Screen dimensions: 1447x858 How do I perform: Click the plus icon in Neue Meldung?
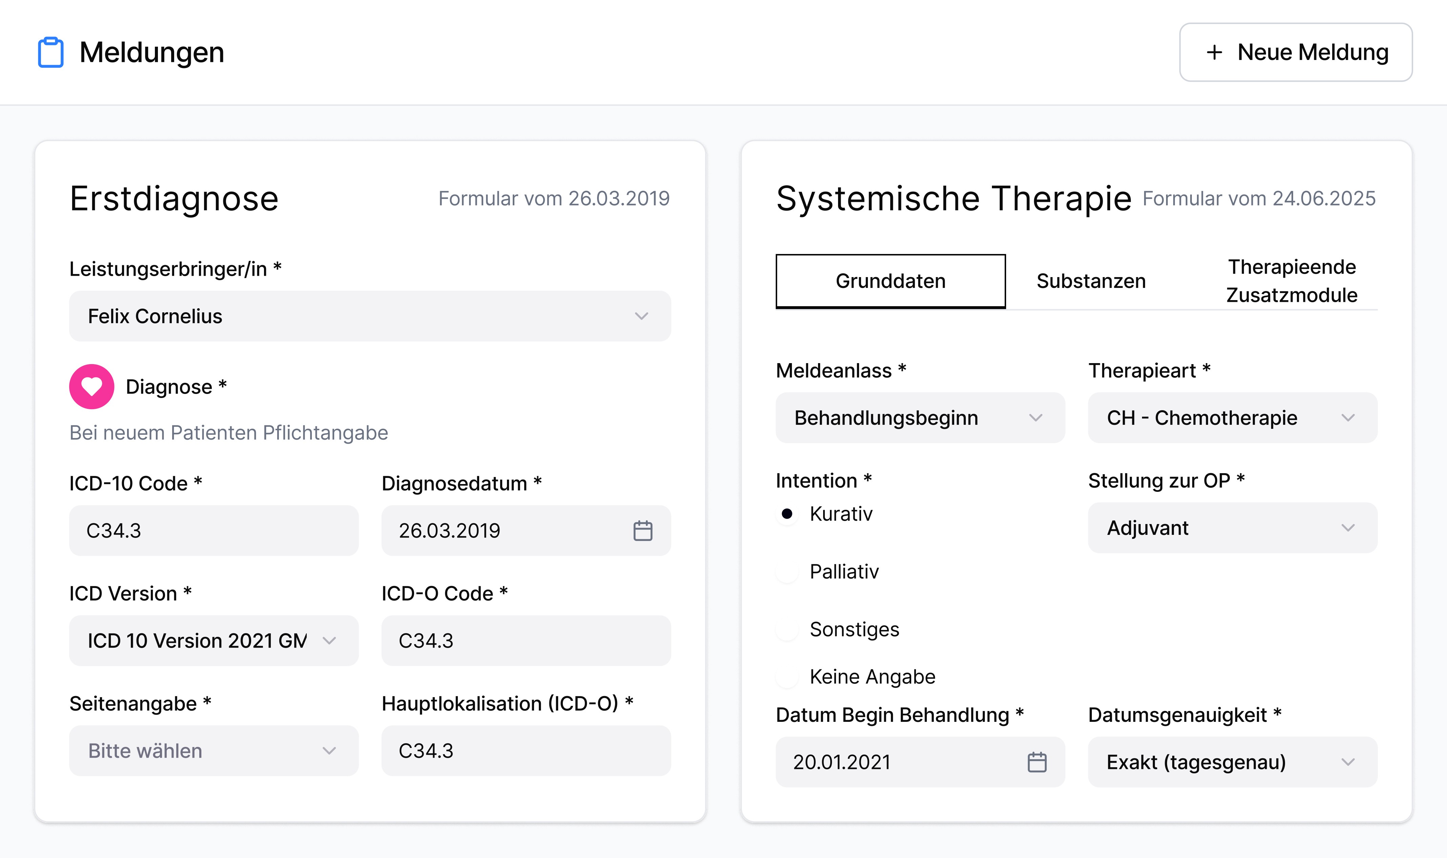tap(1214, 53)
